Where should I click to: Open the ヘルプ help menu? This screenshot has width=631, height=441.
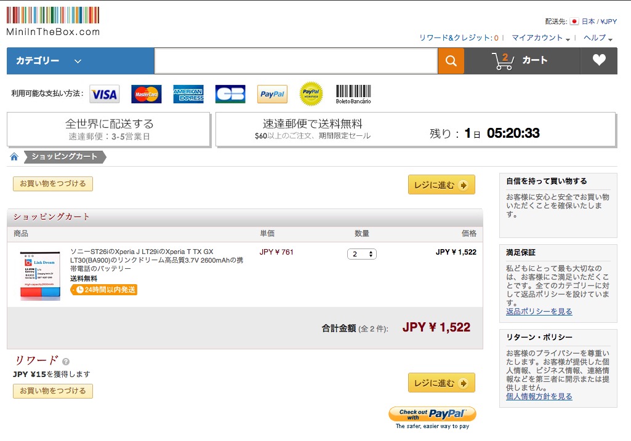point(597,38)
